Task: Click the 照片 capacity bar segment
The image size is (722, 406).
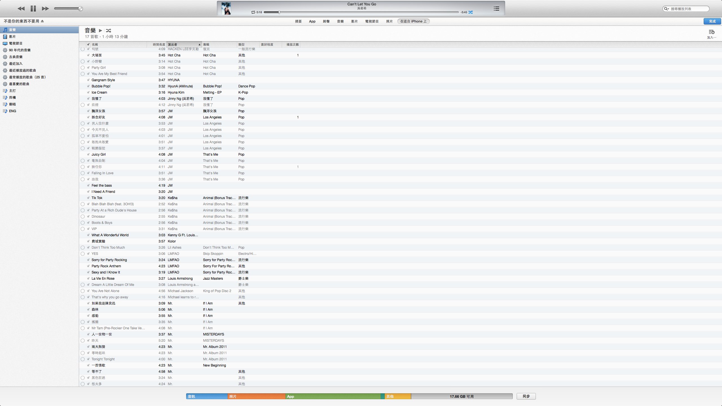Action: (x=256, y=396)
